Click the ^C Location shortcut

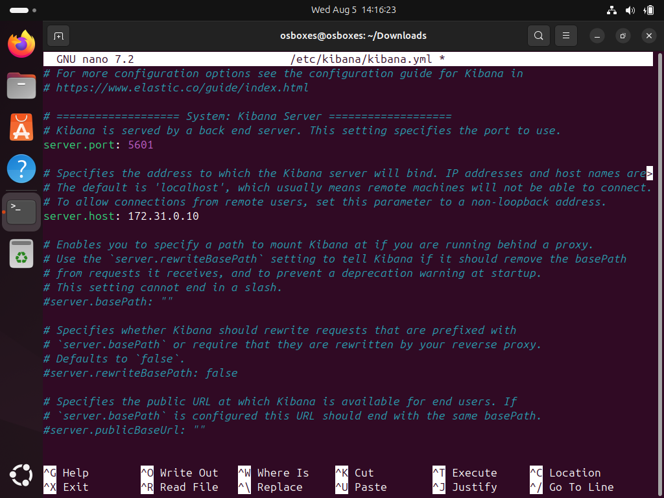[x=565, y=473]
